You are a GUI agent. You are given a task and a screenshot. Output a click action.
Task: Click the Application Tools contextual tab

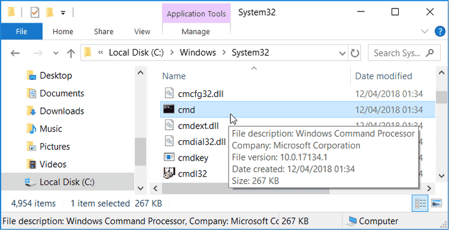click(196, 14)
